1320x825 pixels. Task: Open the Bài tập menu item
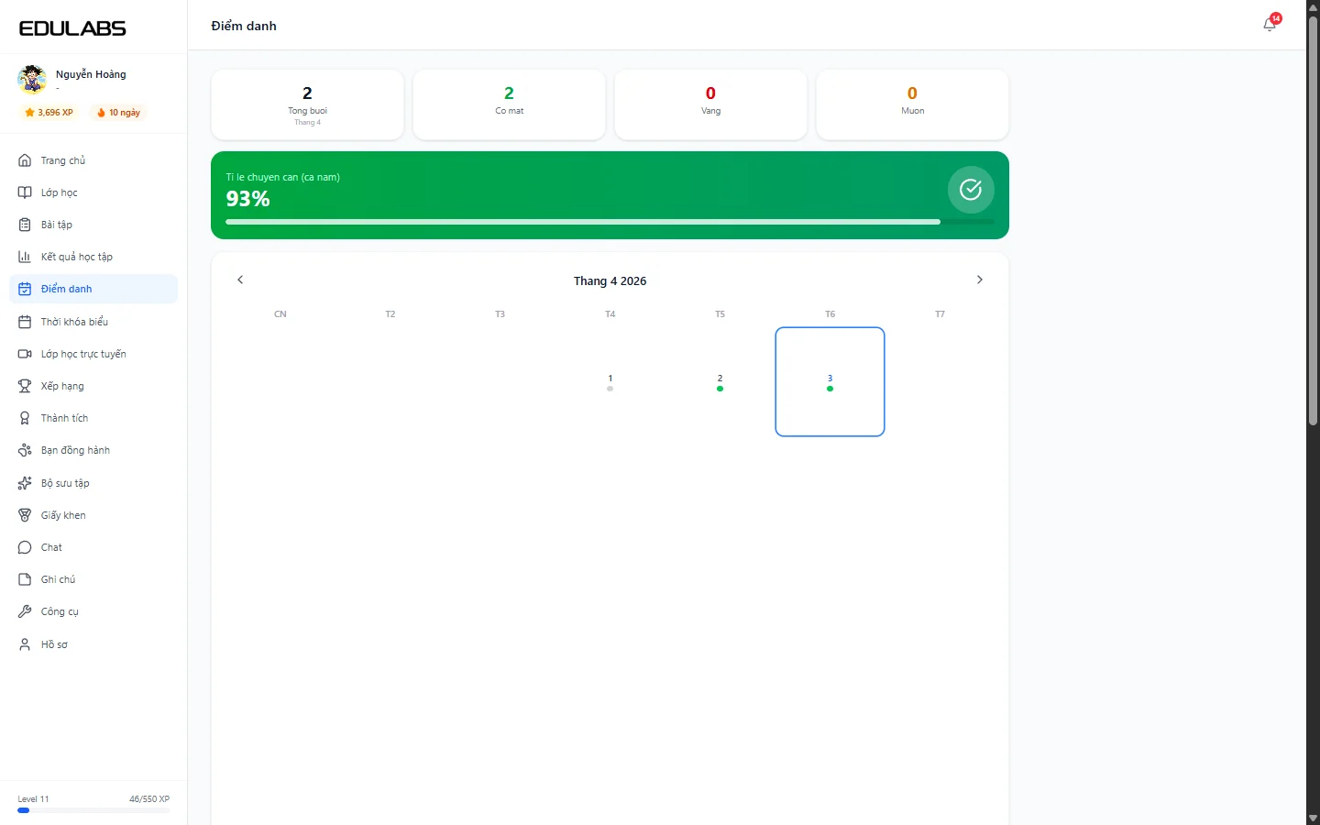pos(93,225)
